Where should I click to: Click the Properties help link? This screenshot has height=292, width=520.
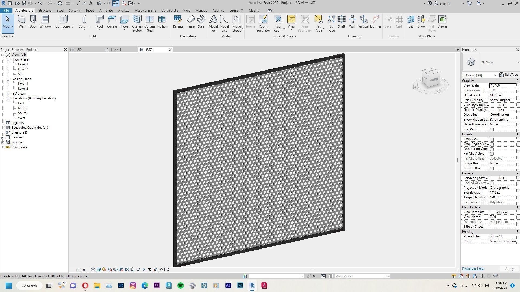tap(472, 268)
